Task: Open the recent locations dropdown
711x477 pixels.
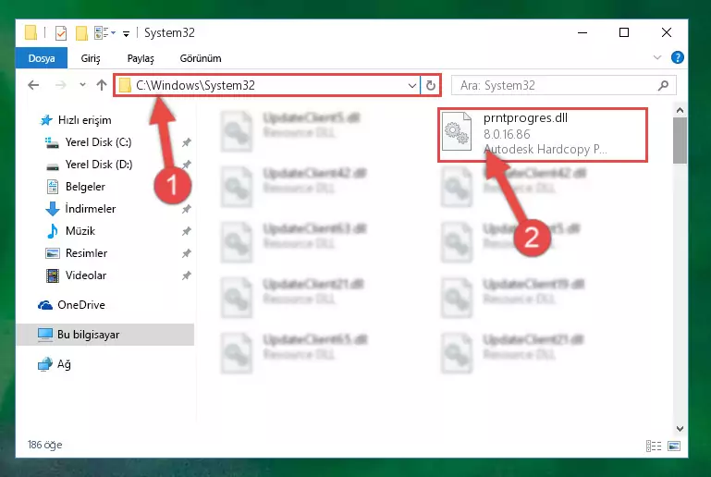Action: [82, 85]
